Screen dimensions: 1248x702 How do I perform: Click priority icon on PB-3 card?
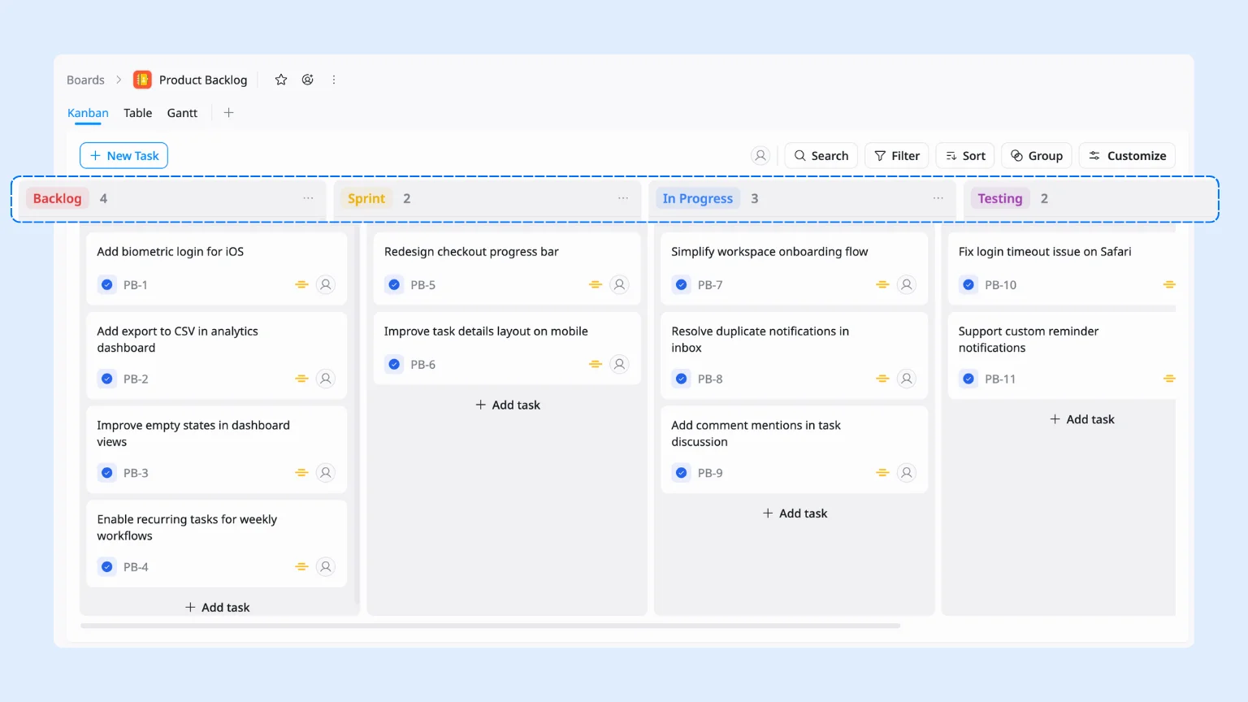click(301, 473)
